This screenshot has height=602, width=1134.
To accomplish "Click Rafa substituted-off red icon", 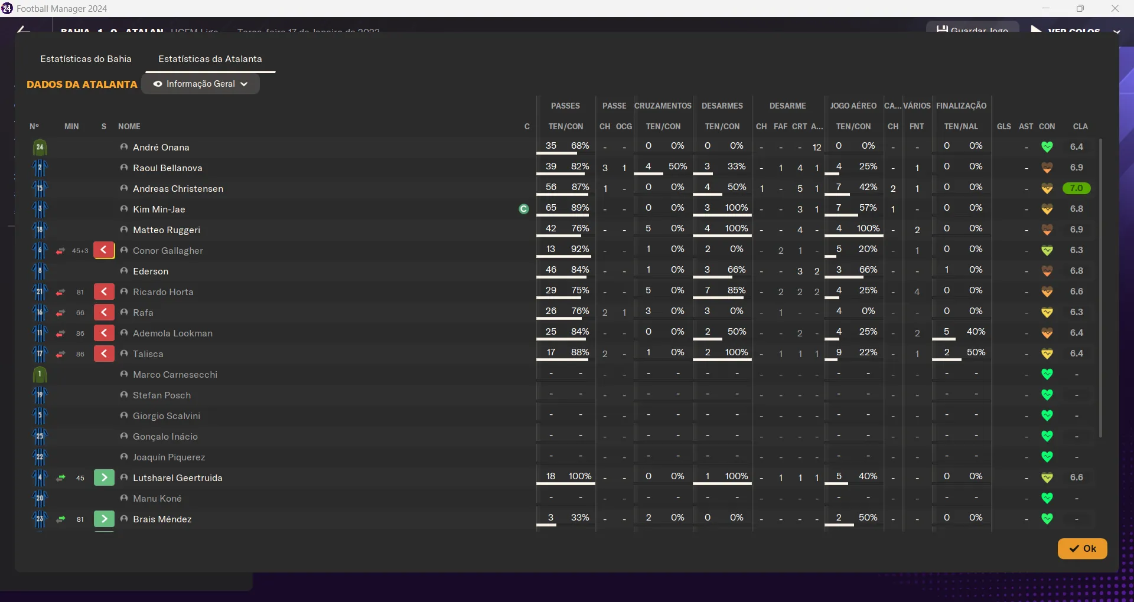I will click(x=104, y=312).
